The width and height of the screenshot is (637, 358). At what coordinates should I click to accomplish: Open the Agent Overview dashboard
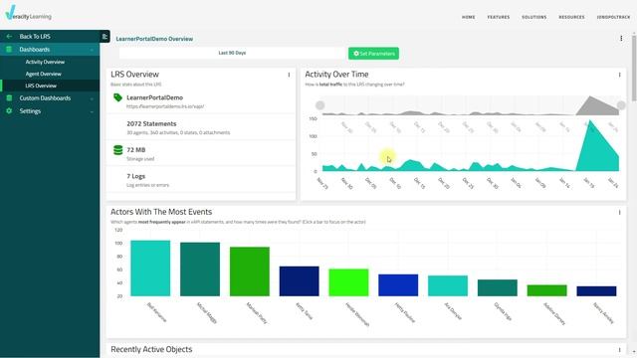pos(44,74)
